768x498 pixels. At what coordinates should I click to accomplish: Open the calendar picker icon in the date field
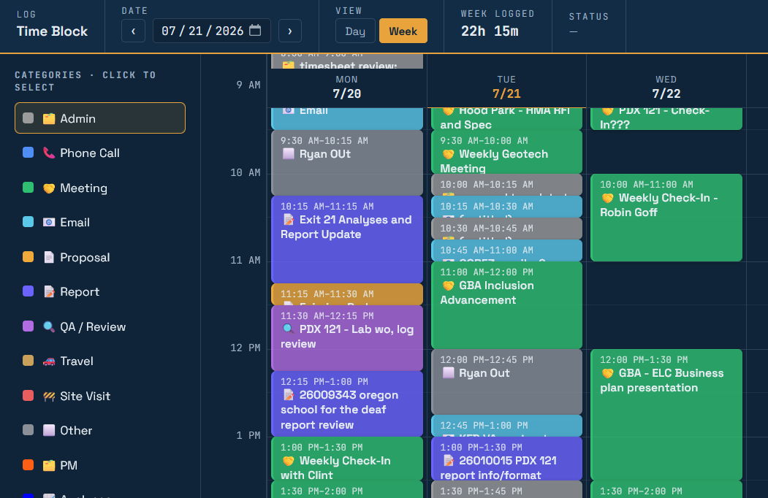[255, 31]
